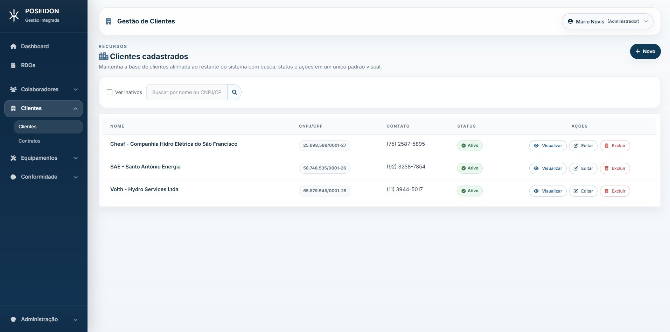Image resolution: width=670 pixels, height=332 pixels.
Task: Delete the Chesf client with Excluir
Action: tap(615, 146)
